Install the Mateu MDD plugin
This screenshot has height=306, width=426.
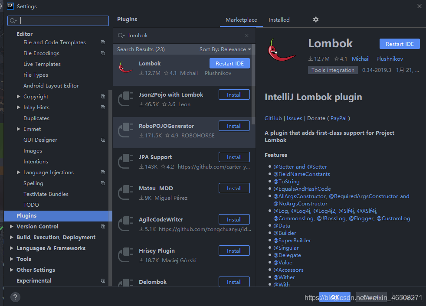coord(234,189)
